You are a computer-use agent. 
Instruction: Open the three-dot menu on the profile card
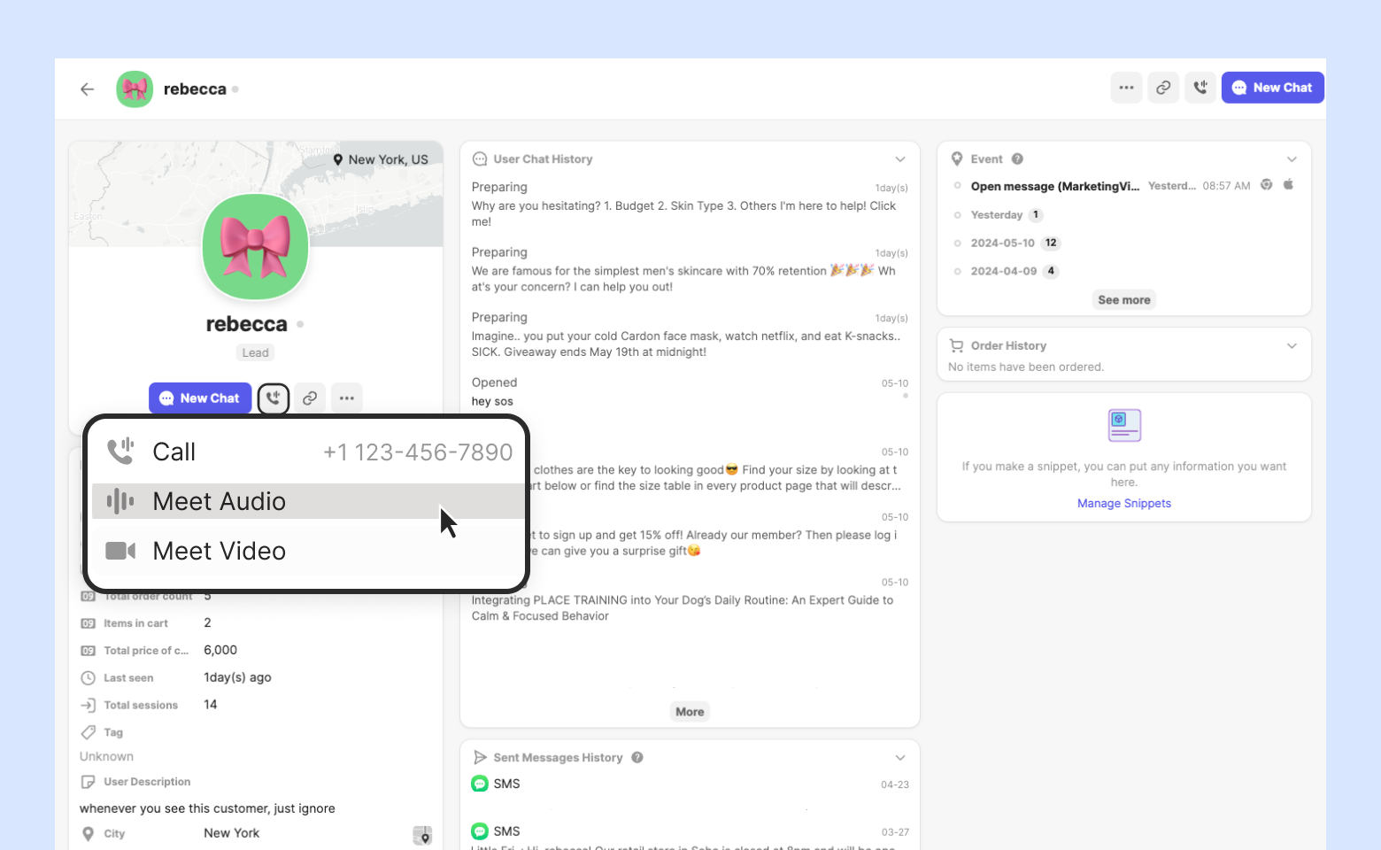pos(347,398)
